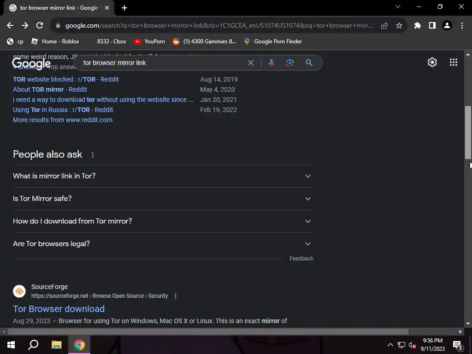The image size is (472, 354).
Task: Expand 'Are Tor browsers legal?' question
Action: pyautogui.click(x=163, y=244)
